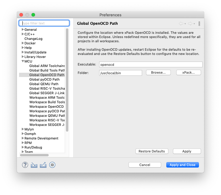Viewport: 221px width, 195px height.
Task: Select Global RISC-V Toolchains item
Action: [x=47, y=88]
